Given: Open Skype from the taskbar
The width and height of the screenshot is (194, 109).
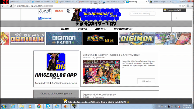Looking at the screenshot, I should (48, 106).
